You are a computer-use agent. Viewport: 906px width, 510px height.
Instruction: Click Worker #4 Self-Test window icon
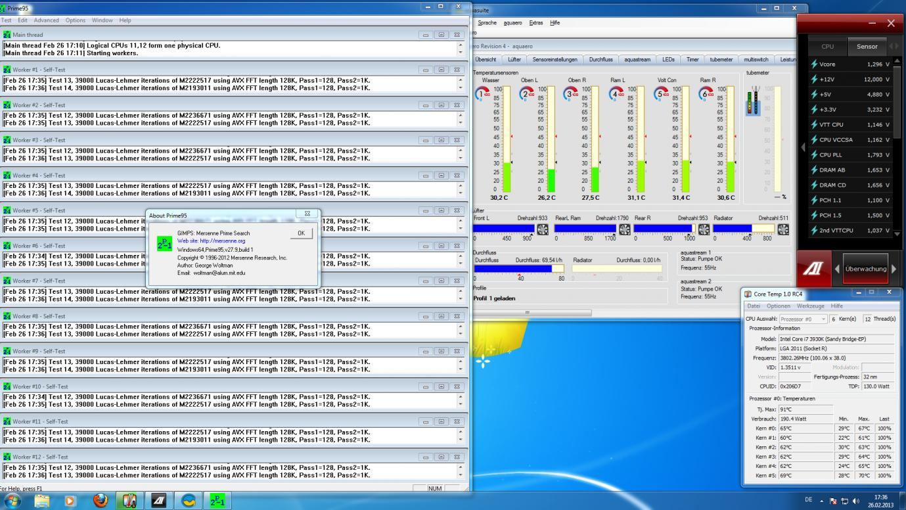point(7,175)
